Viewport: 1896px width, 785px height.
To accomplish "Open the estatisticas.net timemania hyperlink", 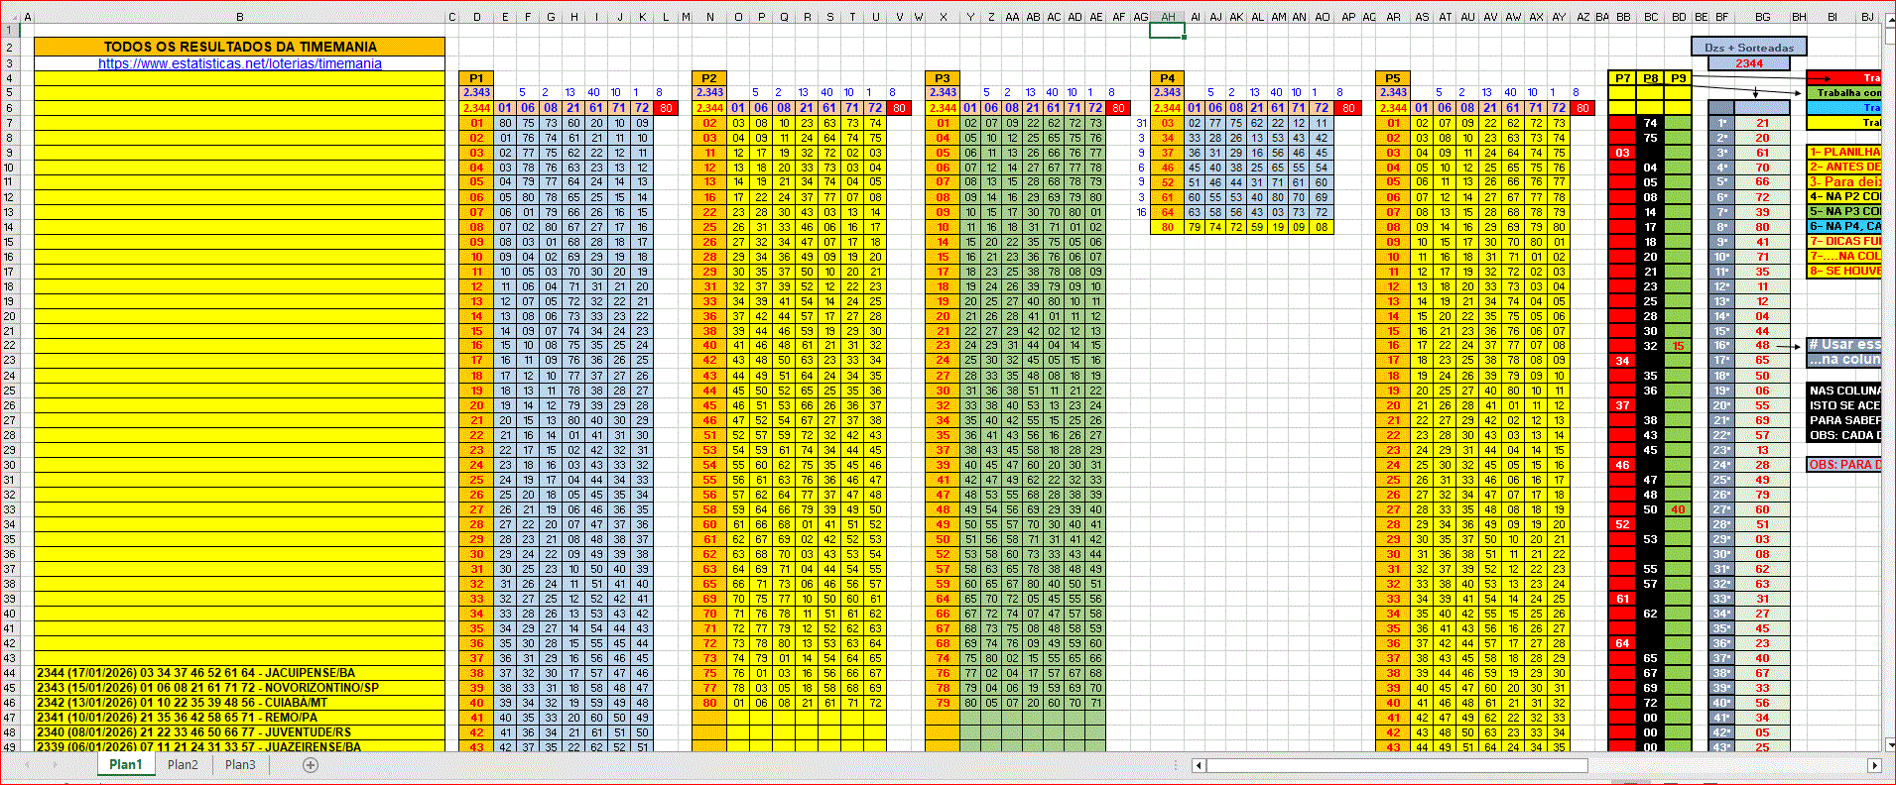I will click(239, 63).
